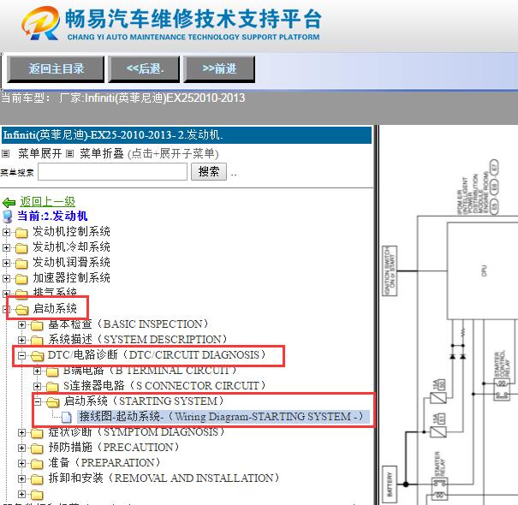The image size is (518, 505).
Task: Select 拆卸和安装 (REMOVAL AND INSTALLATION) label
Action: (164, 478)
